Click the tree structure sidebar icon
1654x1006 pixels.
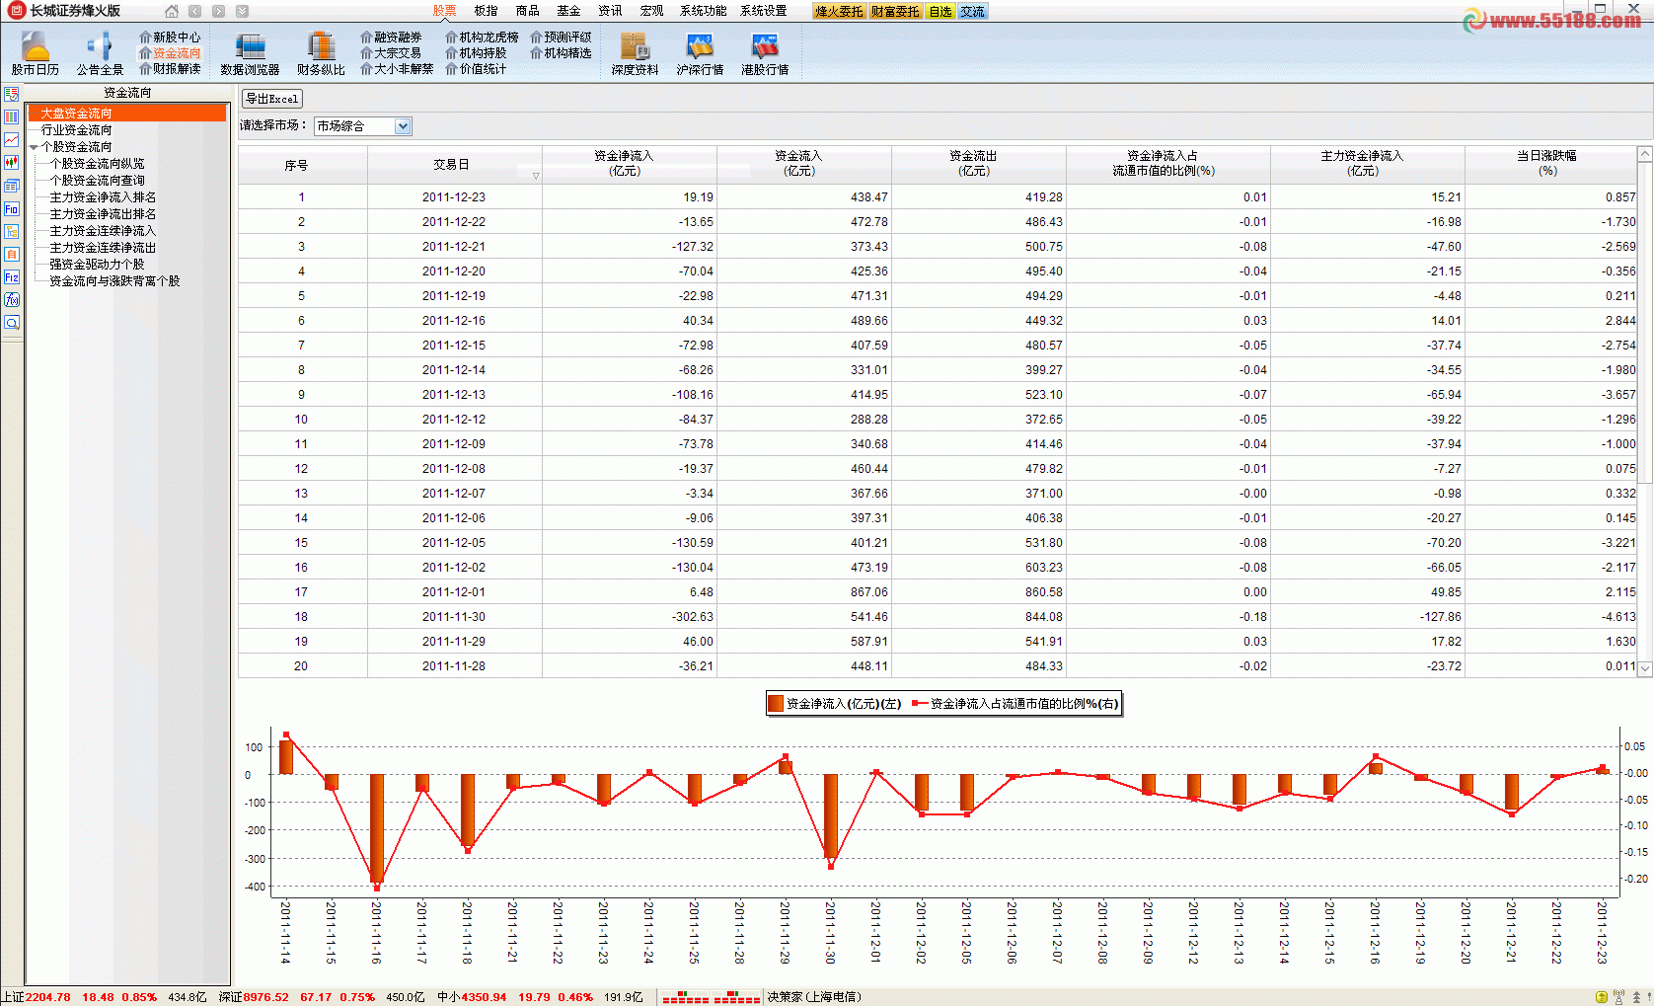tap(12, 232)
